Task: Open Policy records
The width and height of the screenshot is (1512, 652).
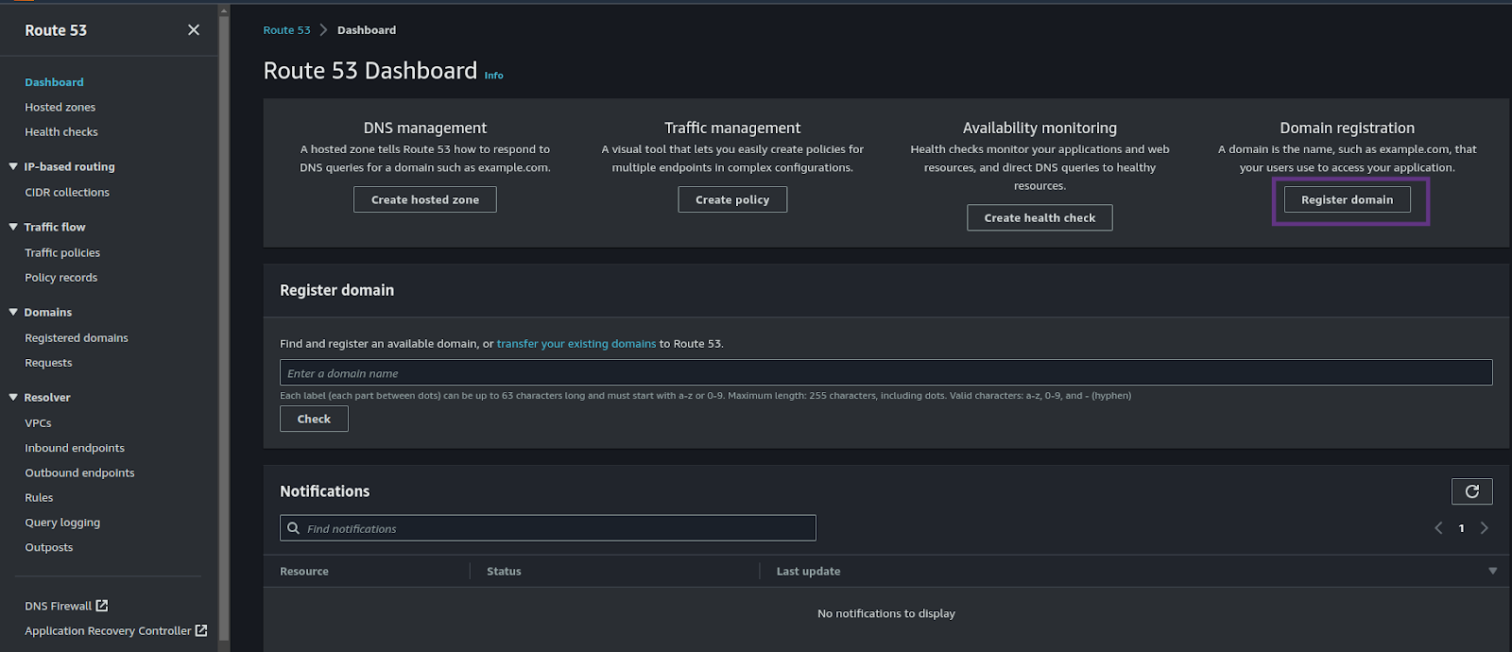Action: [x=61, y=277]
